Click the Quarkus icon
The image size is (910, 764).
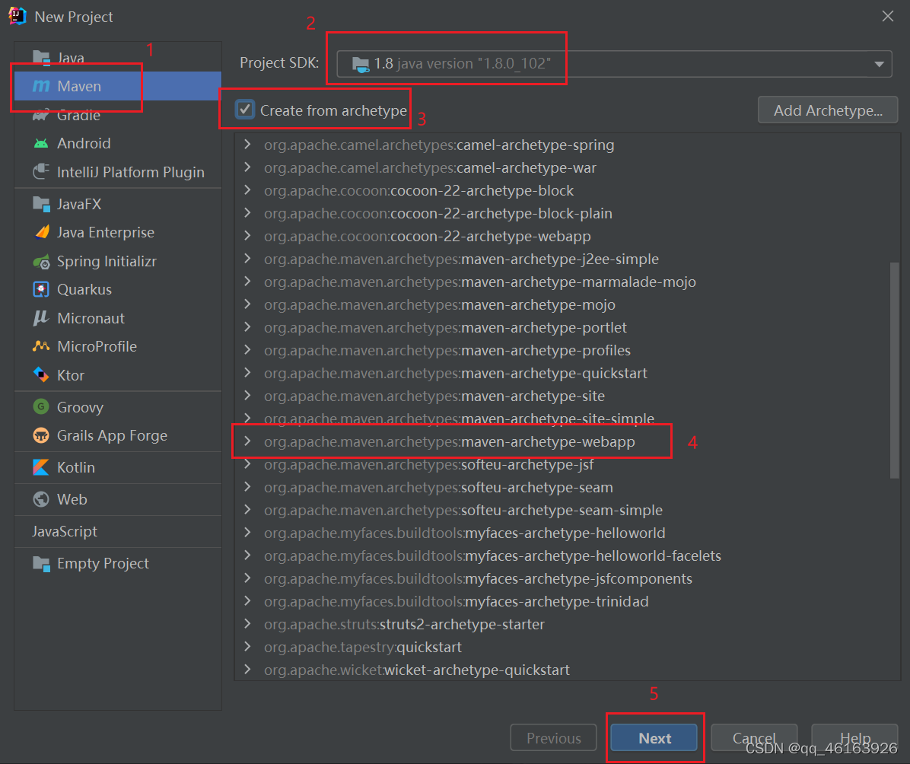(x=41, y=289)
